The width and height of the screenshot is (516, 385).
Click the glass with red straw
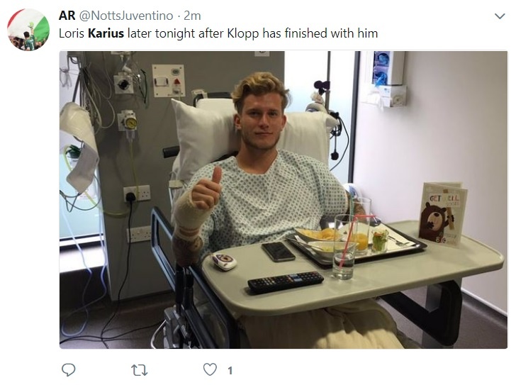point(344,247)
